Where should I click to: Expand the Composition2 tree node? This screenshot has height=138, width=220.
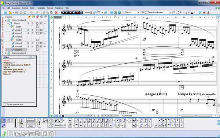(6, 53)
